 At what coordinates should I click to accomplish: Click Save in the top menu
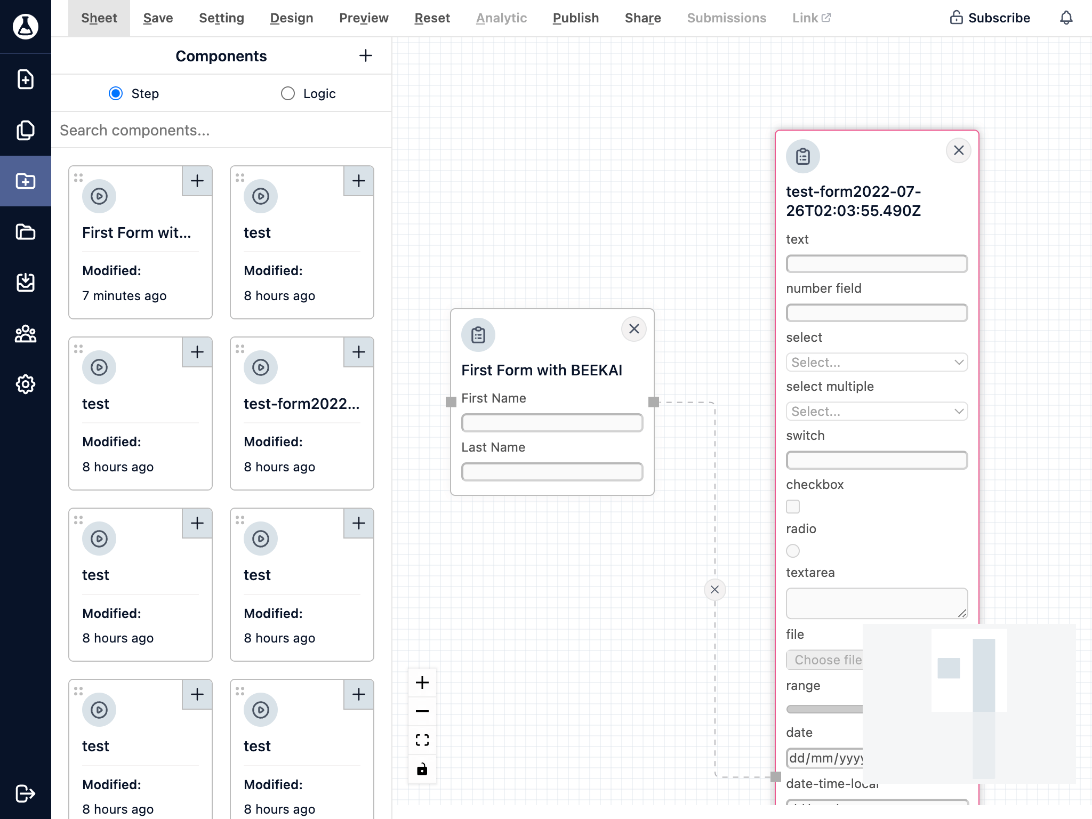click(x=158, y=18)
